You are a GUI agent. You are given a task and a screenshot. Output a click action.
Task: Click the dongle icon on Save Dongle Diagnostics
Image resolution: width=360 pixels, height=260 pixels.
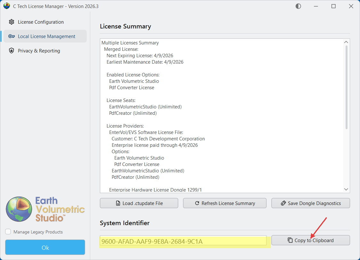click(x=284, y=203)
